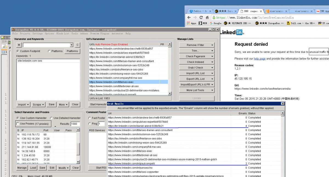Viewport: 329px width, 177px height.
Task: Open the browser home page icon
Action: pyautogui.click(x=207, y=17)
